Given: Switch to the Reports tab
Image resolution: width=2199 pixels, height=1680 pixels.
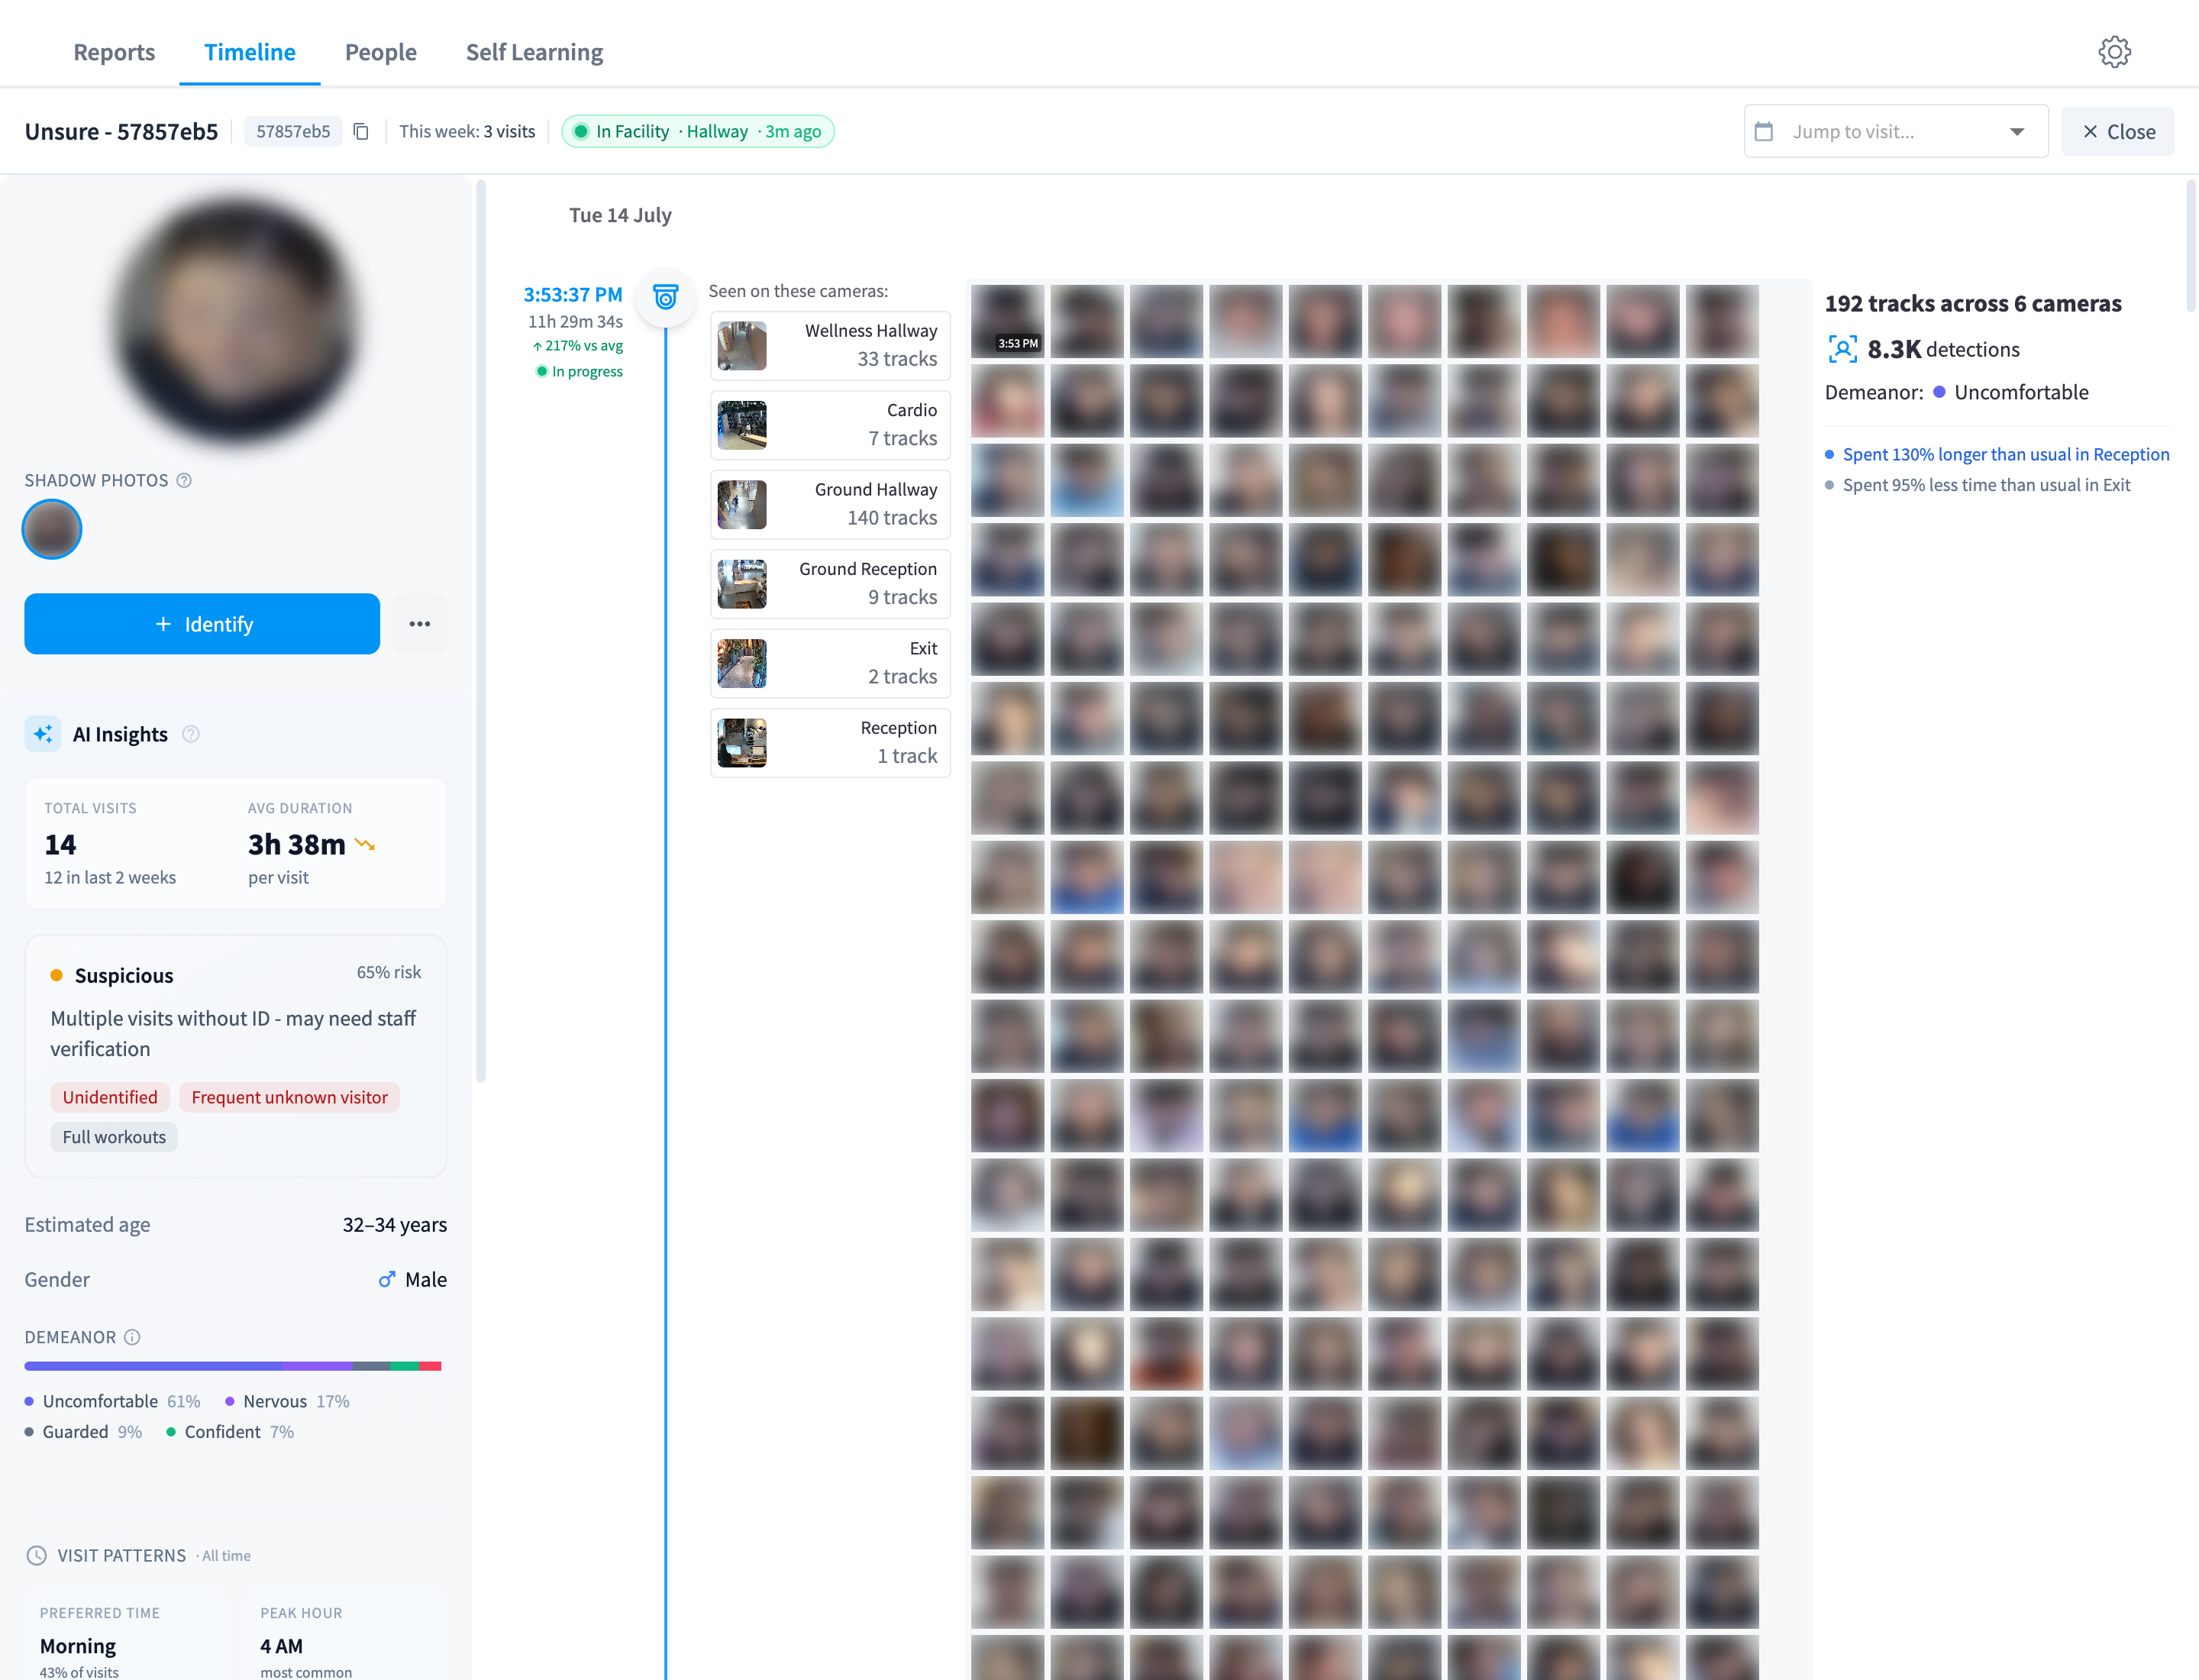Looking at the screenshot, I should click(114, 52).
